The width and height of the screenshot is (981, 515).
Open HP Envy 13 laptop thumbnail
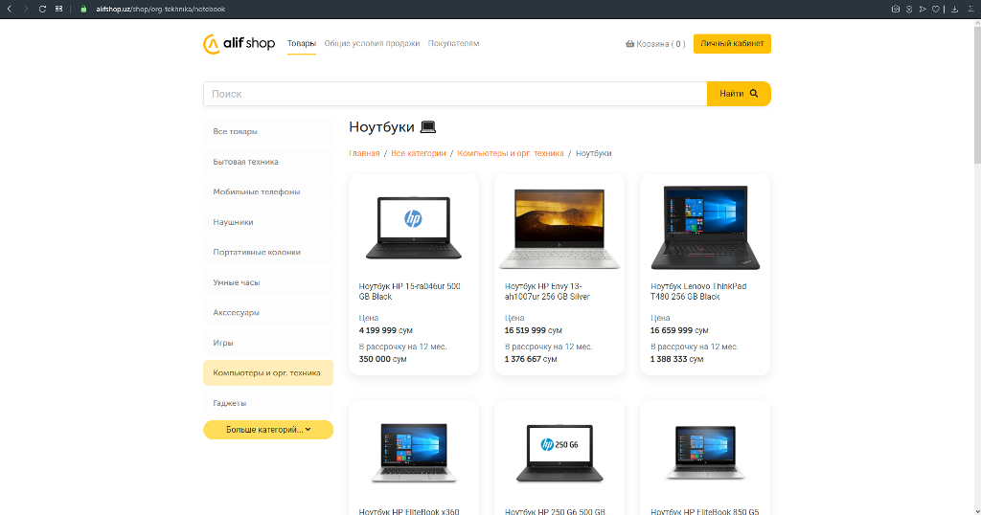click(559, 228)
